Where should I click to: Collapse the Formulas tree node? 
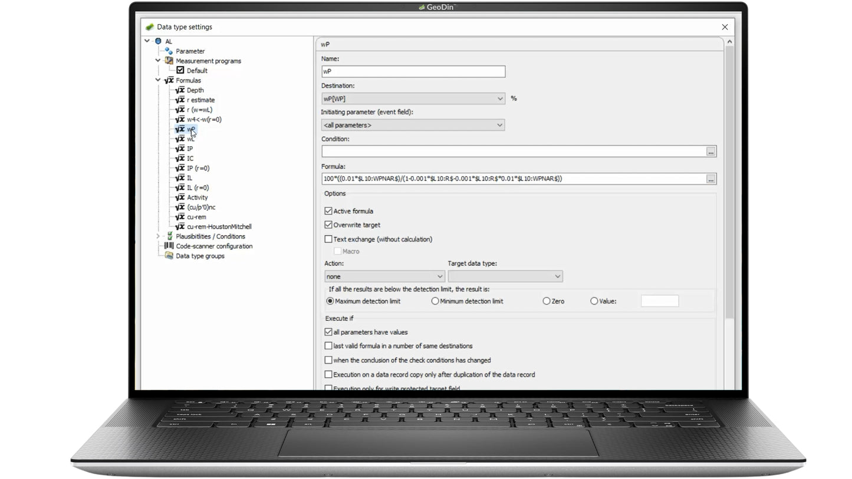[x=158, y=80]
